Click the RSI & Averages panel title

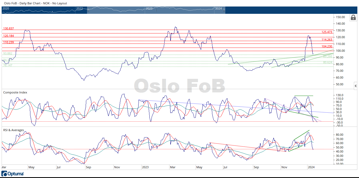click(14, 130)
